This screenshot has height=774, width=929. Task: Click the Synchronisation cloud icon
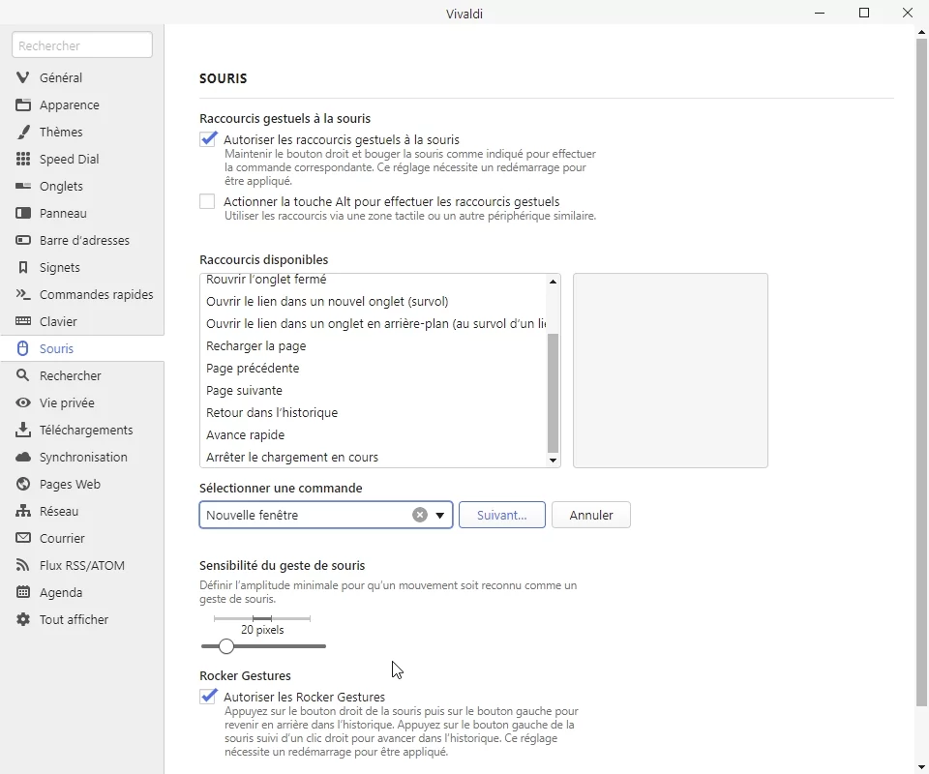coord(22,458)
